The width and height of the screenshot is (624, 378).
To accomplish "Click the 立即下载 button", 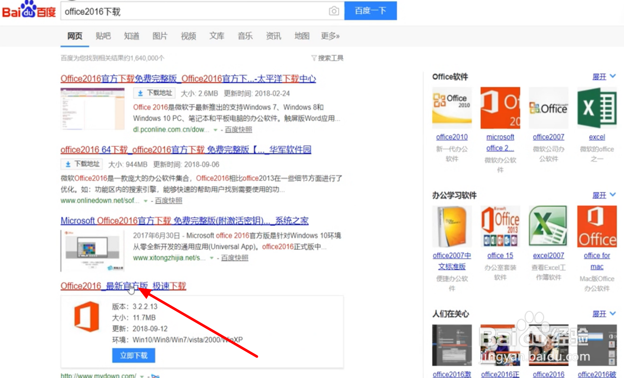I will [x=134, y=356].
